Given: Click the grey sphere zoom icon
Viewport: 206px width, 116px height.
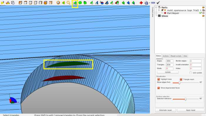Looking at the screenshot, I should 58,3.
